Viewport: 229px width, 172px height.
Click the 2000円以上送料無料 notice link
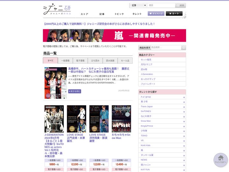click(x=99, y=24)
